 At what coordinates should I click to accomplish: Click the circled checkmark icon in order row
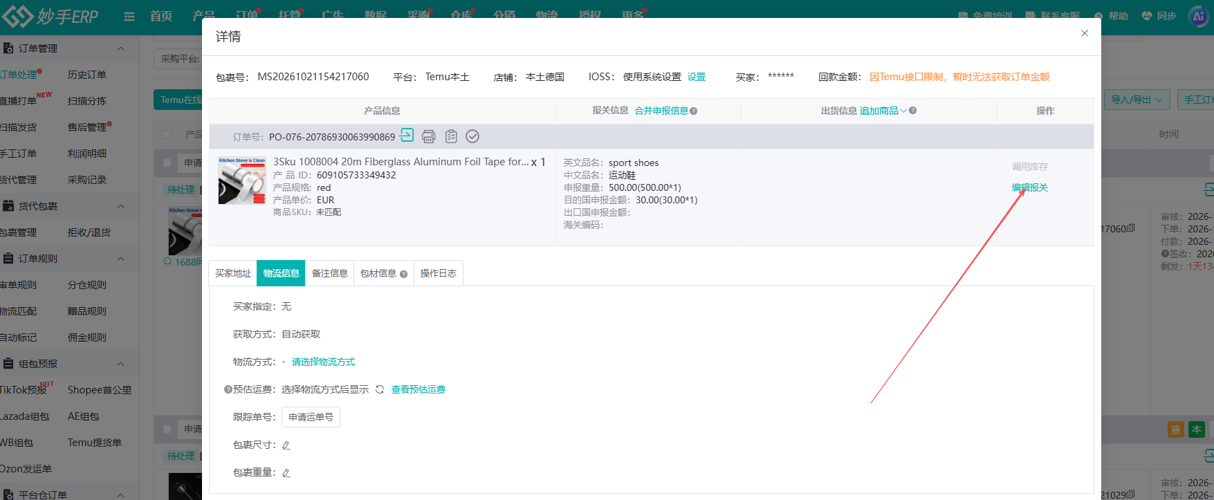472,136
